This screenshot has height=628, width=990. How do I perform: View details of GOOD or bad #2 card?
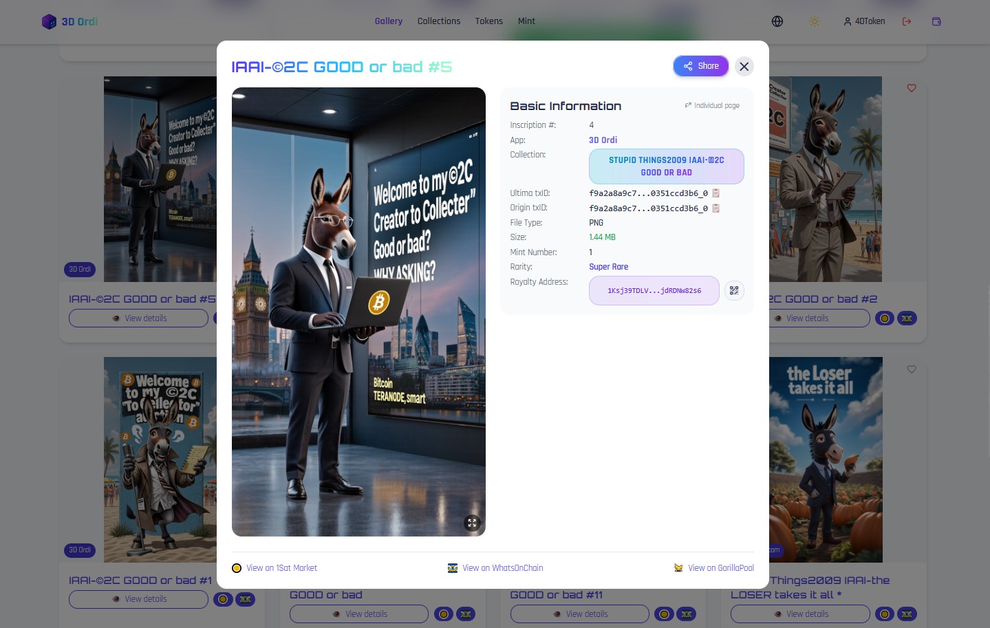click(x=819, y=318)
